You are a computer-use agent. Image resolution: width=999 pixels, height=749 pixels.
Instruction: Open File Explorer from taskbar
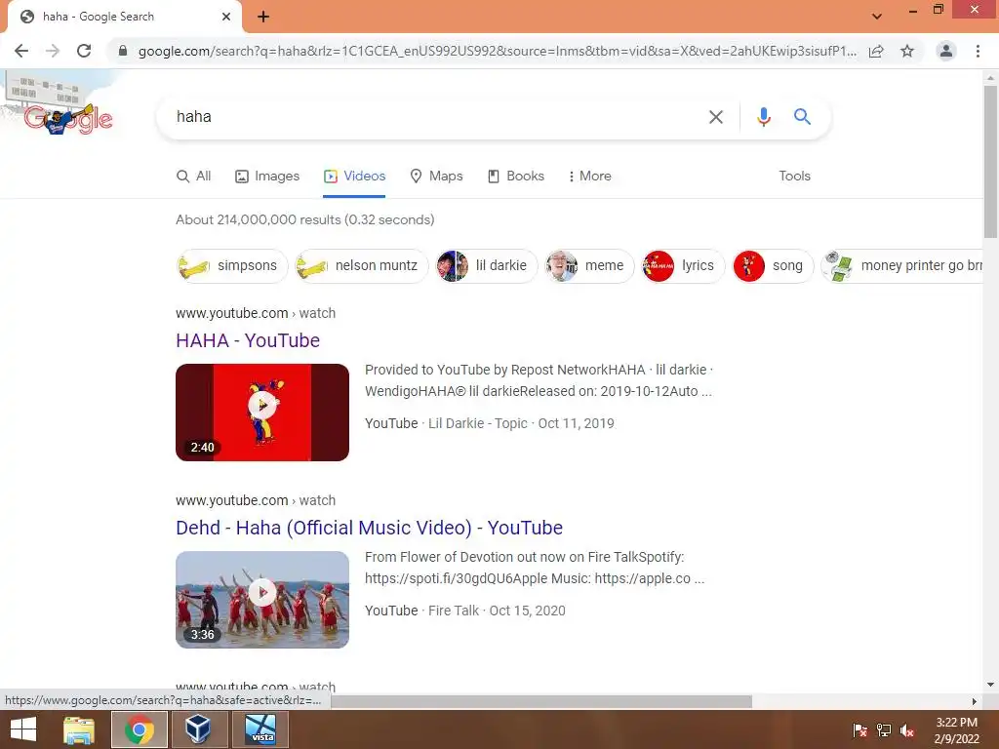(x=79, y=729)
